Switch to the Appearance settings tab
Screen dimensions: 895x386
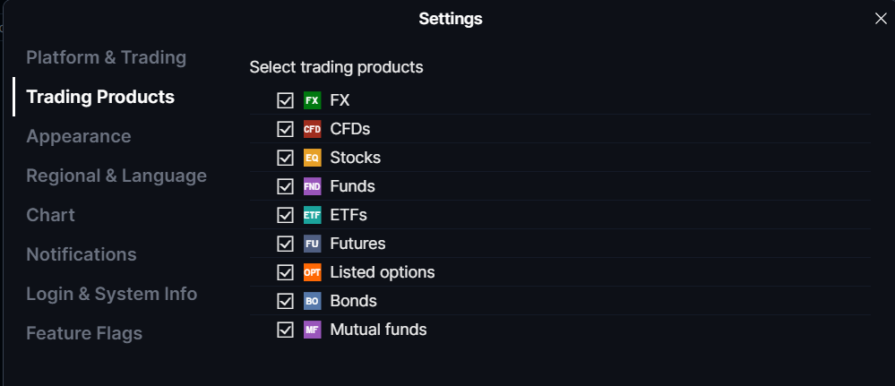coord(79,136)
